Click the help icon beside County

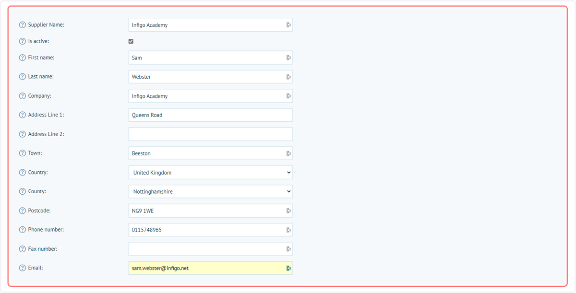coord(22,191)
